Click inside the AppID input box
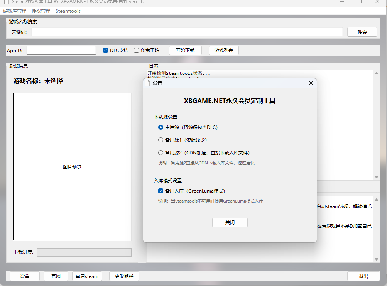The image size is (387, 286). click(x=61, y=50)
